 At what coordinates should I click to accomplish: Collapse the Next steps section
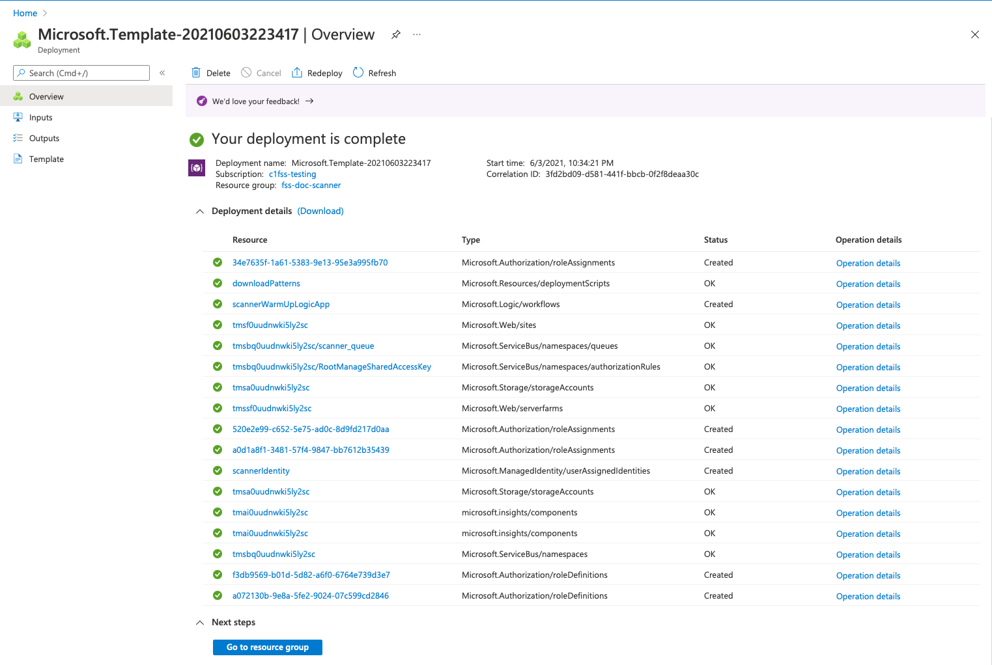[200, 623]
